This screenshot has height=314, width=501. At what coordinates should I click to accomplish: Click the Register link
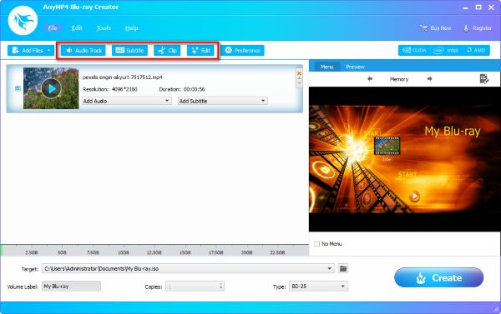478,28
